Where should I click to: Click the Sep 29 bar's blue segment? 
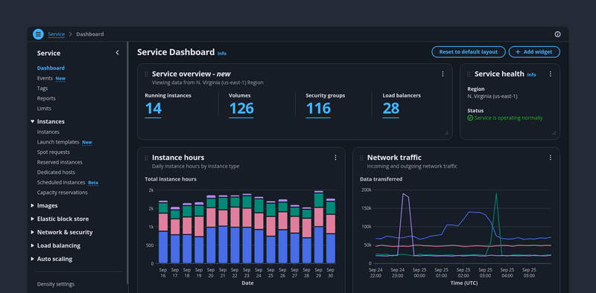tap(319, 245)
